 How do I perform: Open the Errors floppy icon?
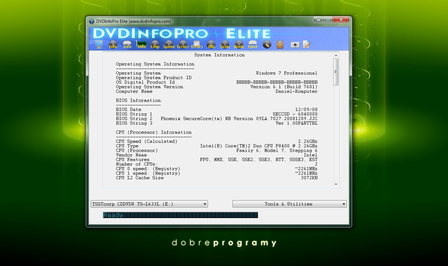point(197,44)
